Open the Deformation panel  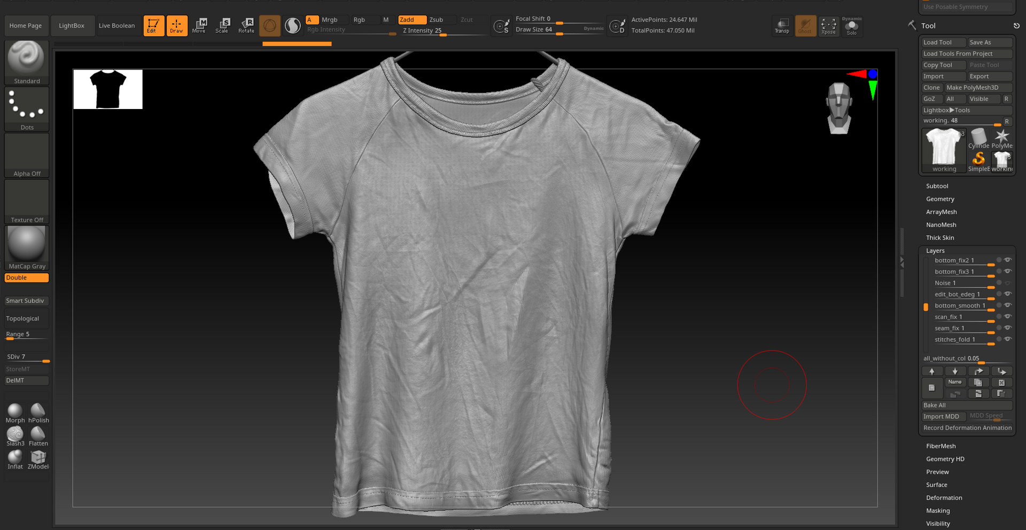[944, 497]
